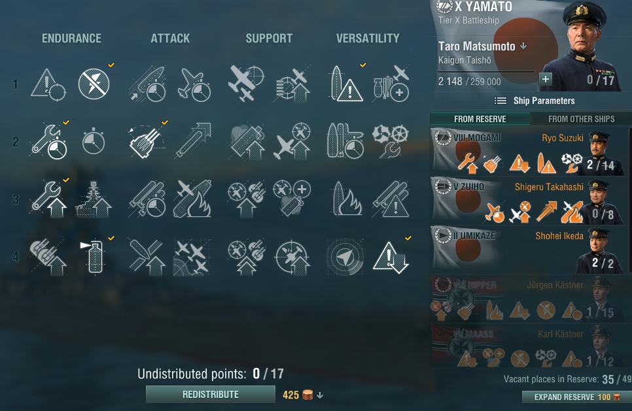Image resolution: width=632 pixels, height=411 pixels.
Task: Select the Basics of Survivability battleship icon
Action: pos(93,199)
